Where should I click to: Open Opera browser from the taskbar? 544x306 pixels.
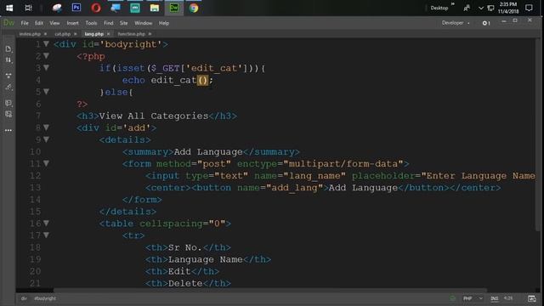pos(96,8)
